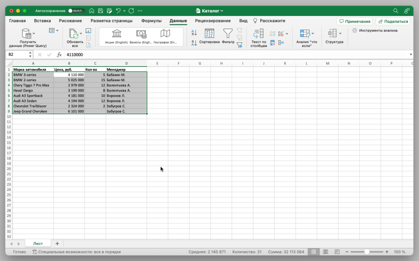Expand the Получить данные dropdown arrow
This screenshot has width=419, height=261.
click(x=34, y=33)
